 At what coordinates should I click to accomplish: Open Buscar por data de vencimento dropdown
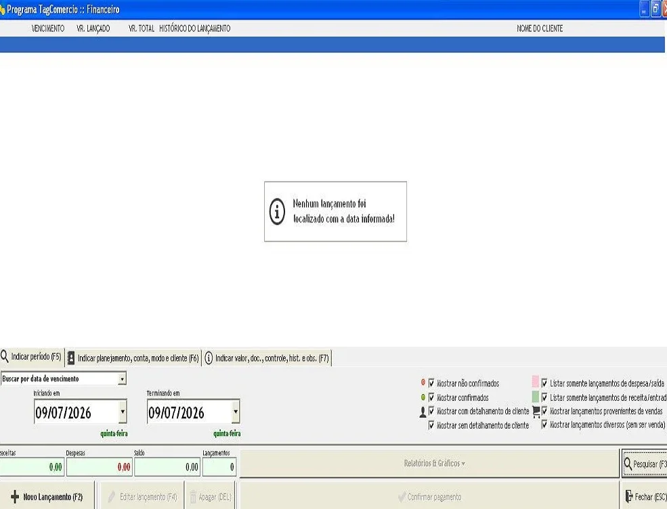pyautogui.click(x=122, y=379)
